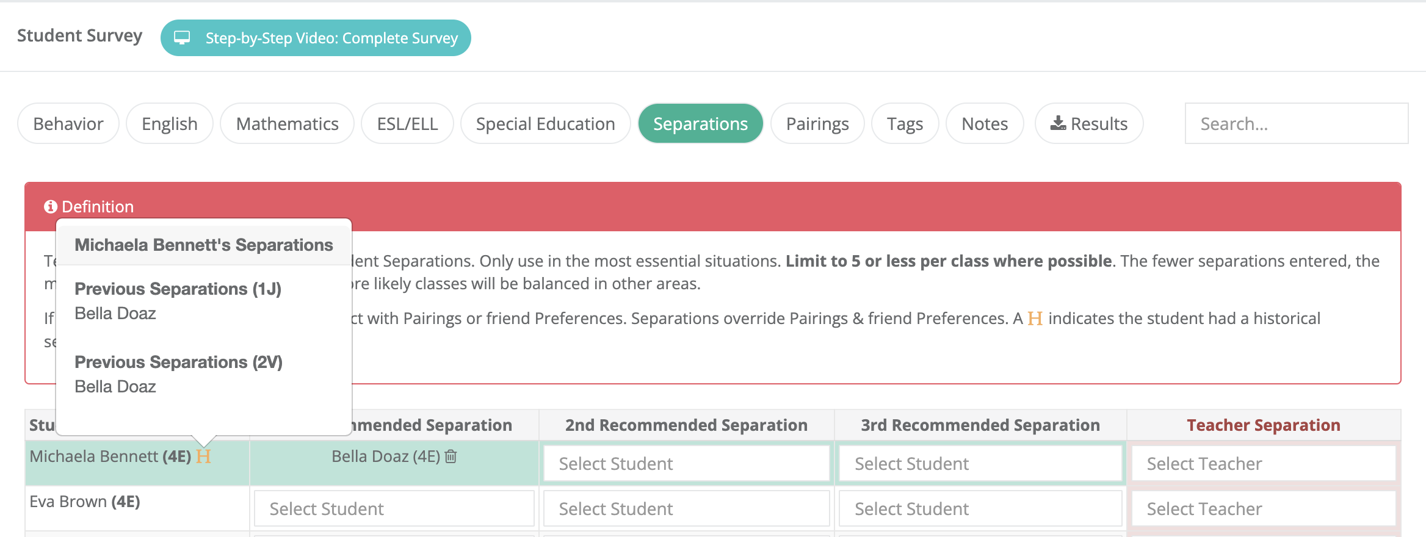The width and height of the screenshot is (1426, 537).
Task: Click the Teacher Separation column header
Action: tap(1264, 425)
